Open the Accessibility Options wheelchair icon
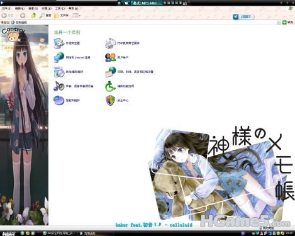The height and width of the screenshot is (236, 295). [111, 86]
